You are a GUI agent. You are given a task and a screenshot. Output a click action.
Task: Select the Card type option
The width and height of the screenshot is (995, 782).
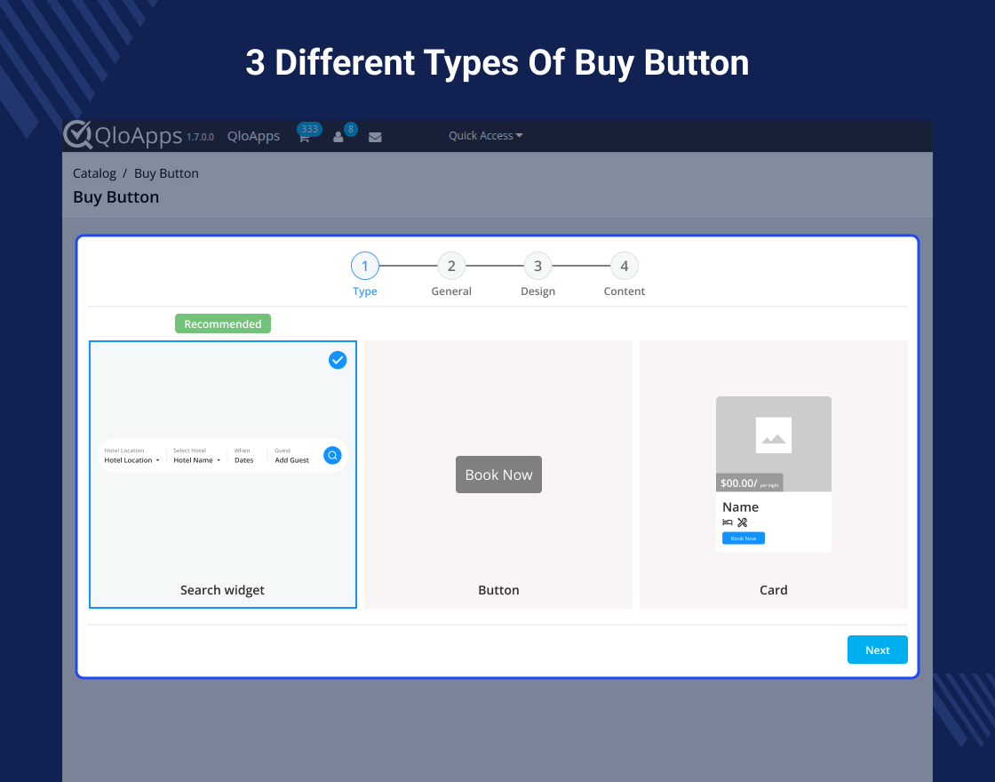pos(774,475)
